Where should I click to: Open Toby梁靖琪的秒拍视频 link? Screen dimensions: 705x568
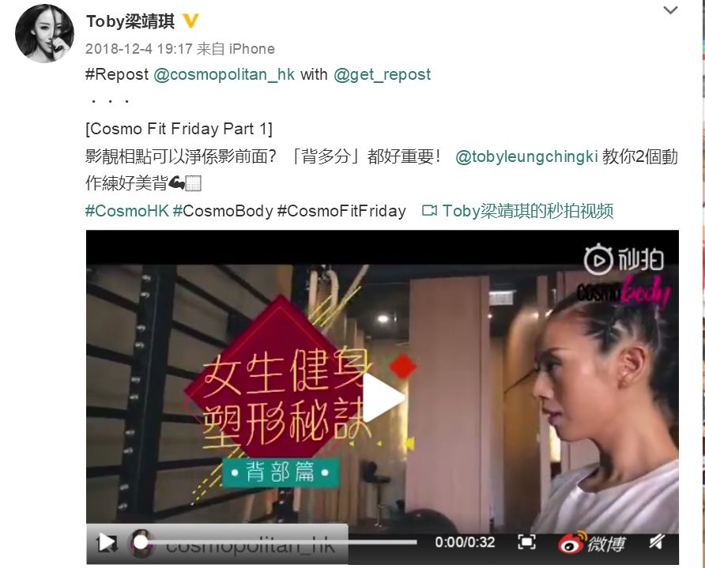pyautogui.click(x=528, y=211)
